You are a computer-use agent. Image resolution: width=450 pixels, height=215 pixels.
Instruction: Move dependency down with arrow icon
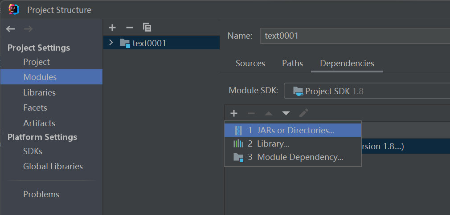pos(286,113)
